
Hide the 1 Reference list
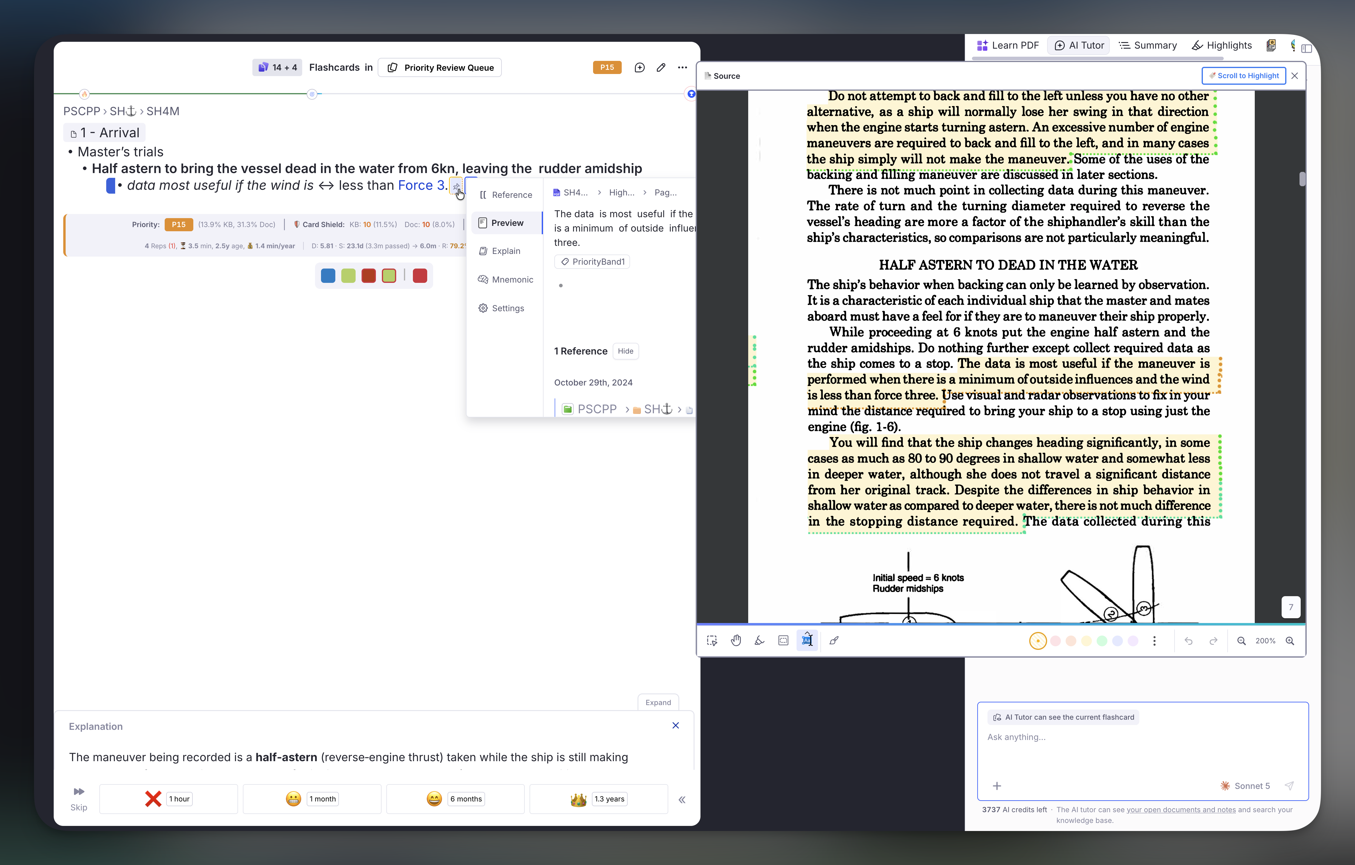point(625,351)
